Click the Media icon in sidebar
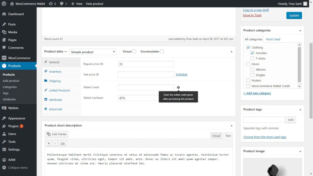 4,32
